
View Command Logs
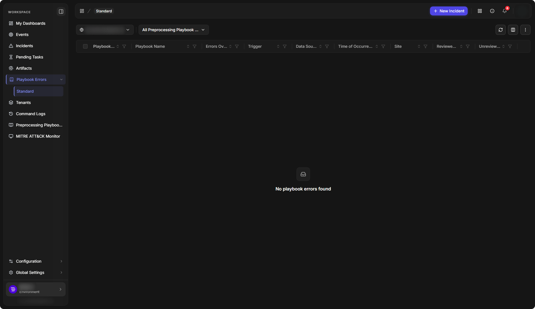click(36, 114)
